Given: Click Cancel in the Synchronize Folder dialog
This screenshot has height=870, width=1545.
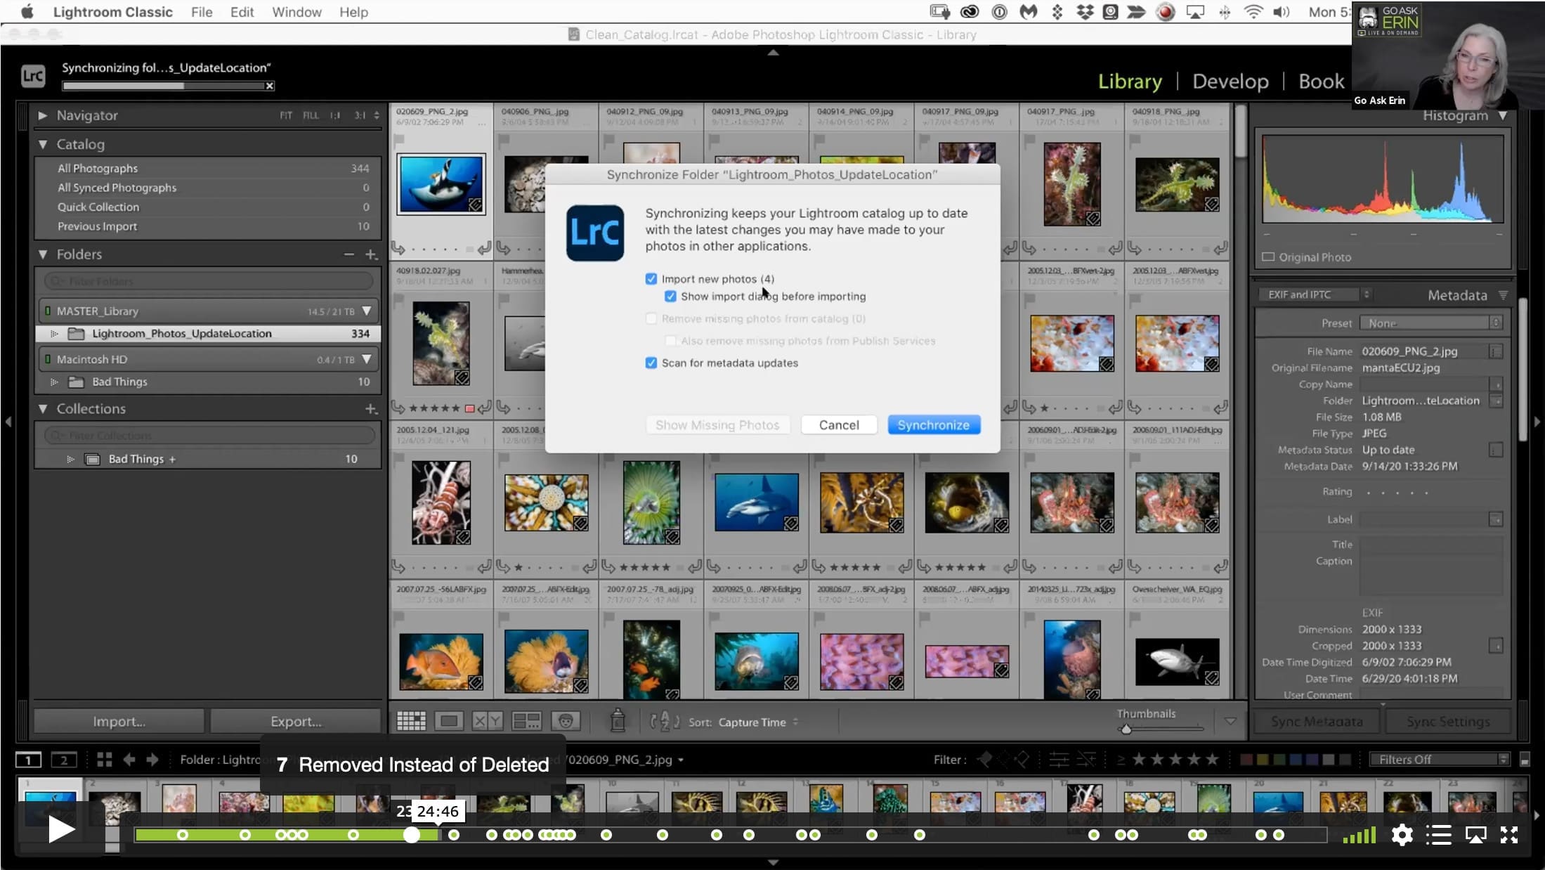Looking at the screenshot, I should [x=839, y=425].
